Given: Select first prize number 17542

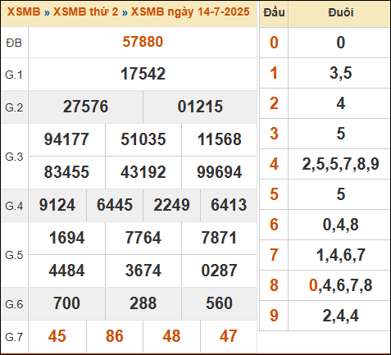Looking at the screenshot, I should click(143, 74).
